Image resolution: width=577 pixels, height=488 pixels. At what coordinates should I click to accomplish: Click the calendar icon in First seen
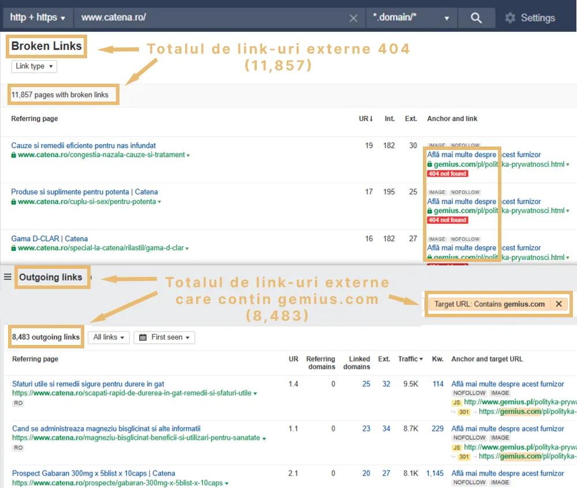pyautogui.click(x=144, y=337)
